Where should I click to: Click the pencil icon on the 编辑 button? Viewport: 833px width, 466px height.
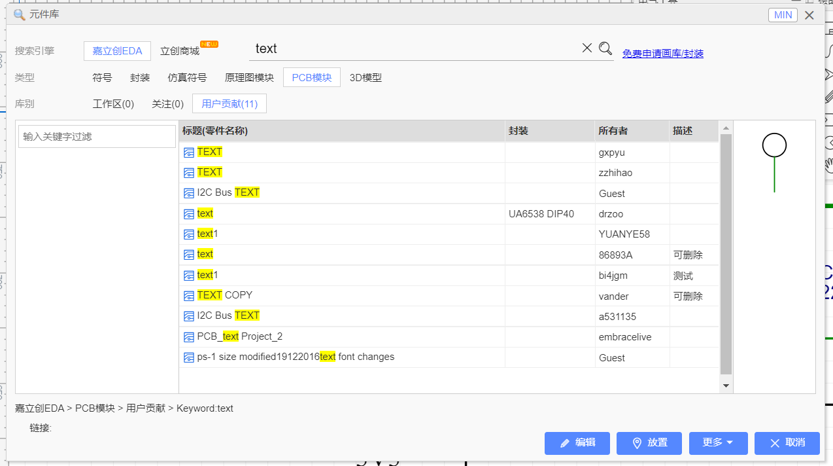point(562,443)
